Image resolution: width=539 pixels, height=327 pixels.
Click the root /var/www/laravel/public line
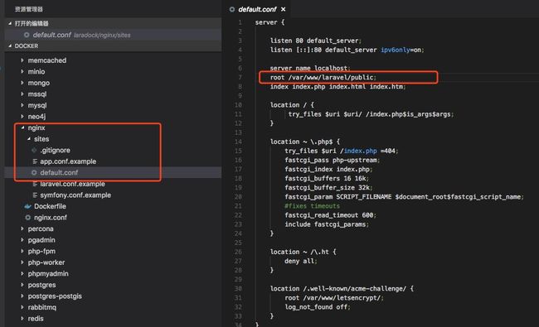323,77
